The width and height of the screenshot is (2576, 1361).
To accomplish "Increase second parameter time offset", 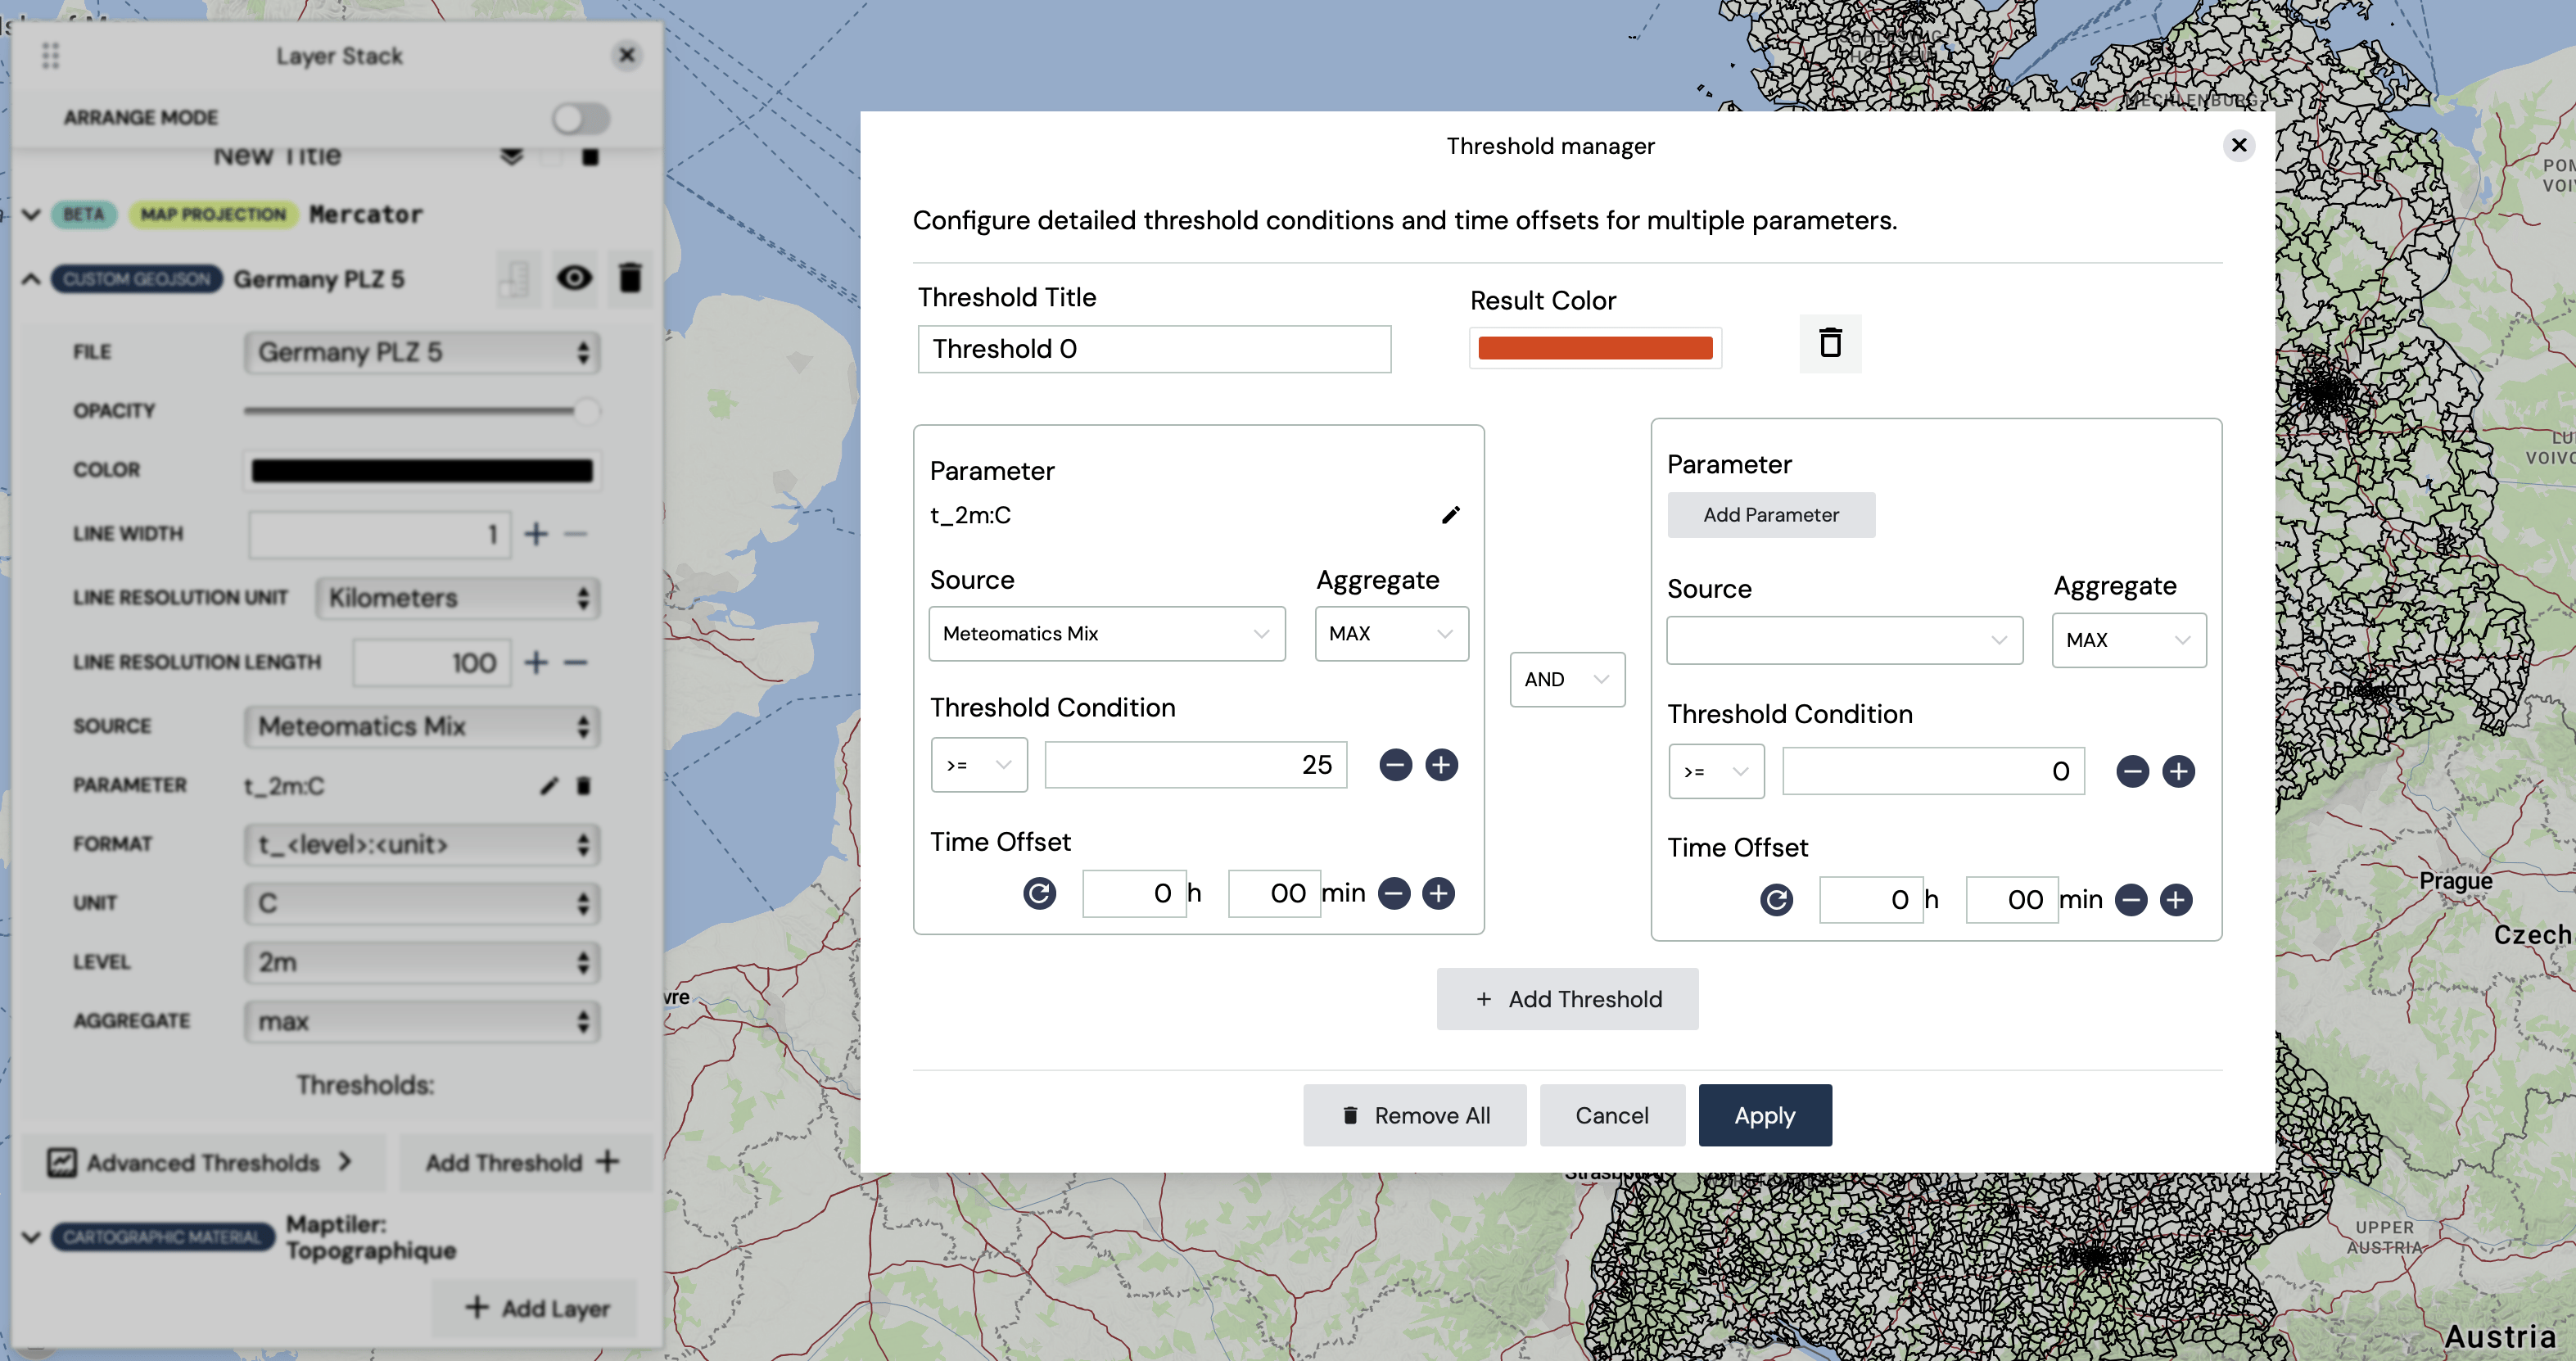I will pos(2176,900).
